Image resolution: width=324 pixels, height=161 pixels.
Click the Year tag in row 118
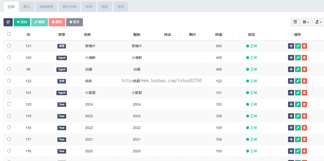click(x=62, y=128)
